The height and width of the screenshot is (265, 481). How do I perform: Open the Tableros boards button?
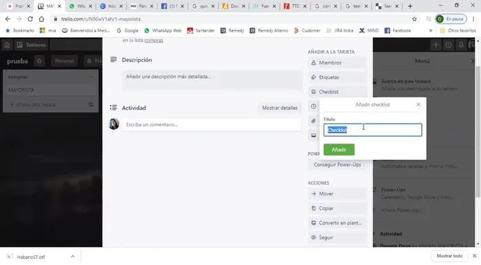coord(32,45)
